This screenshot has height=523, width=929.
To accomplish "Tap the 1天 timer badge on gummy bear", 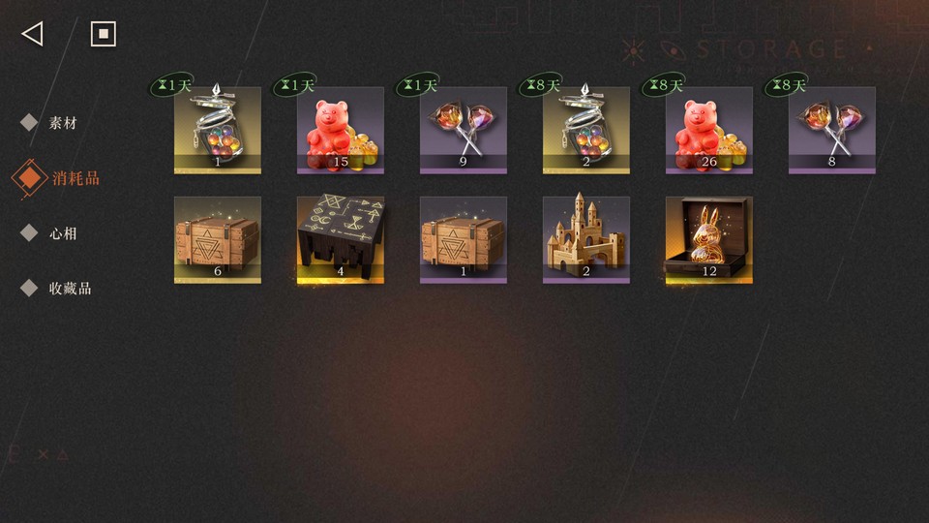I will (x=295, y=85).
